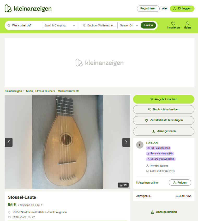The image size is (198, 221).
Task: Click the LORCAN seller avatar
Action: click(x=140, y=145)
